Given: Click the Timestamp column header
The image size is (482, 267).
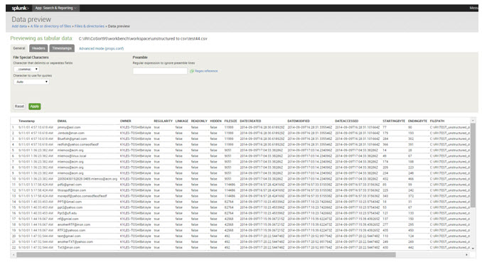Looking at the screenshot, I should point(26,121).
